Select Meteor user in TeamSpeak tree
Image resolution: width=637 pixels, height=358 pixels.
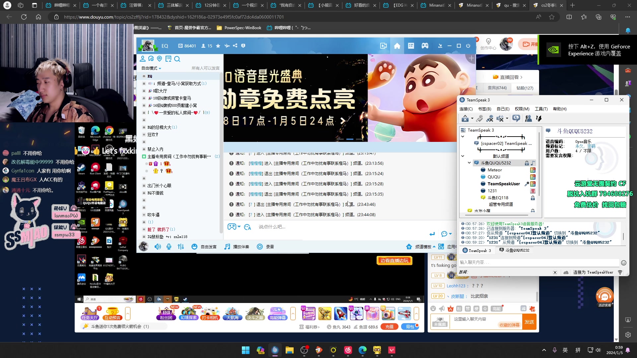point(494,170)
